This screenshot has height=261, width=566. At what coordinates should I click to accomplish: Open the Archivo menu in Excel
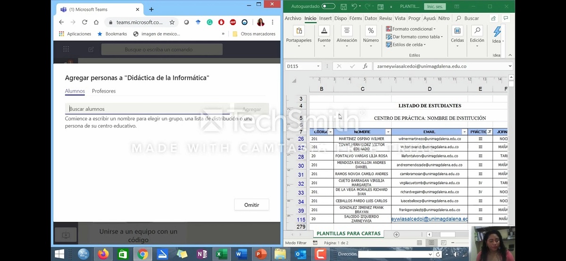point(293,18)
